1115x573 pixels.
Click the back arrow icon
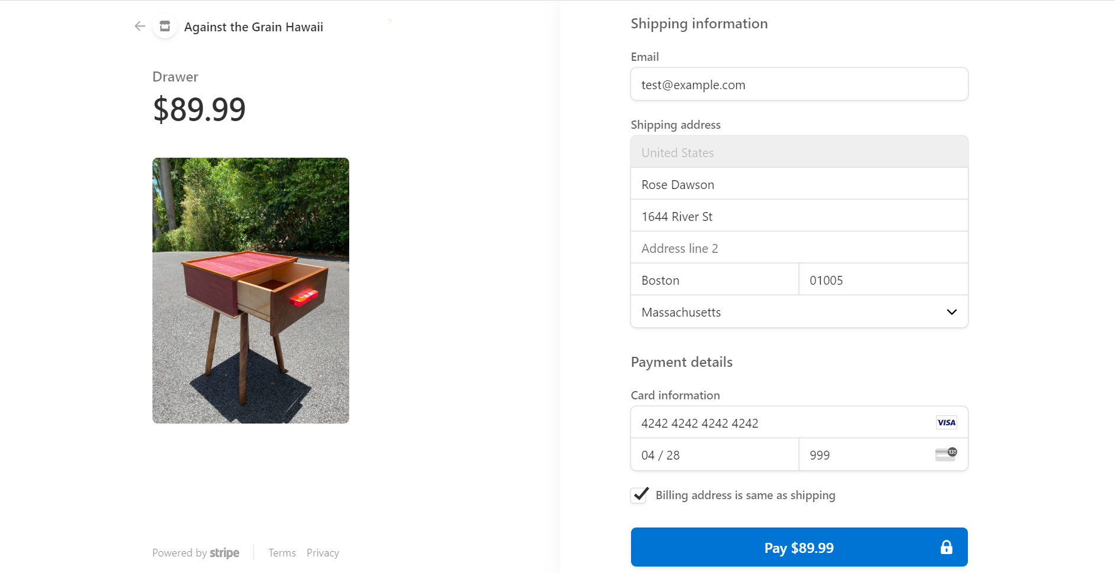pos(140,26)
